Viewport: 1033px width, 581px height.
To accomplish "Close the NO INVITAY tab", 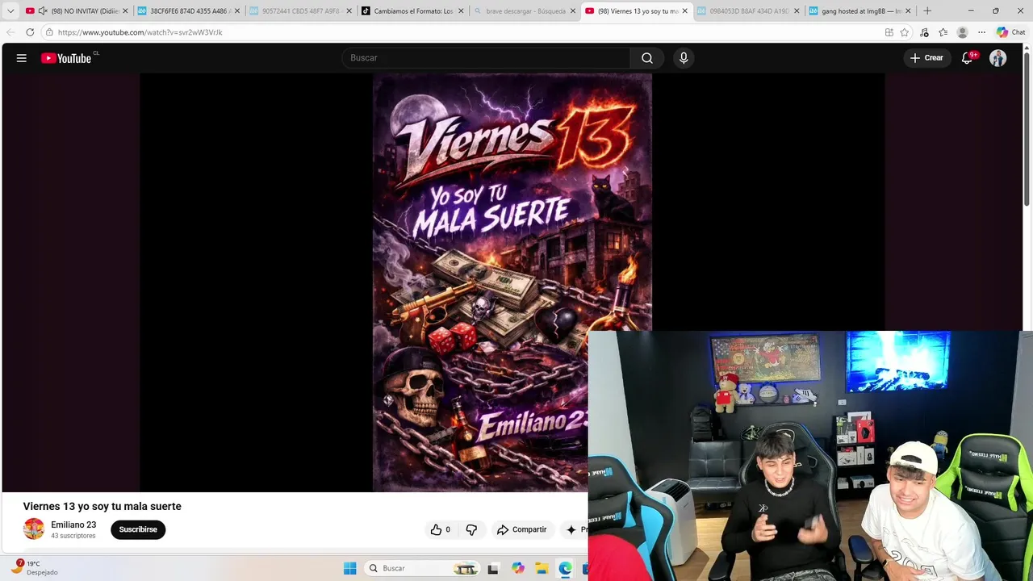I will [x=125, y=11].
